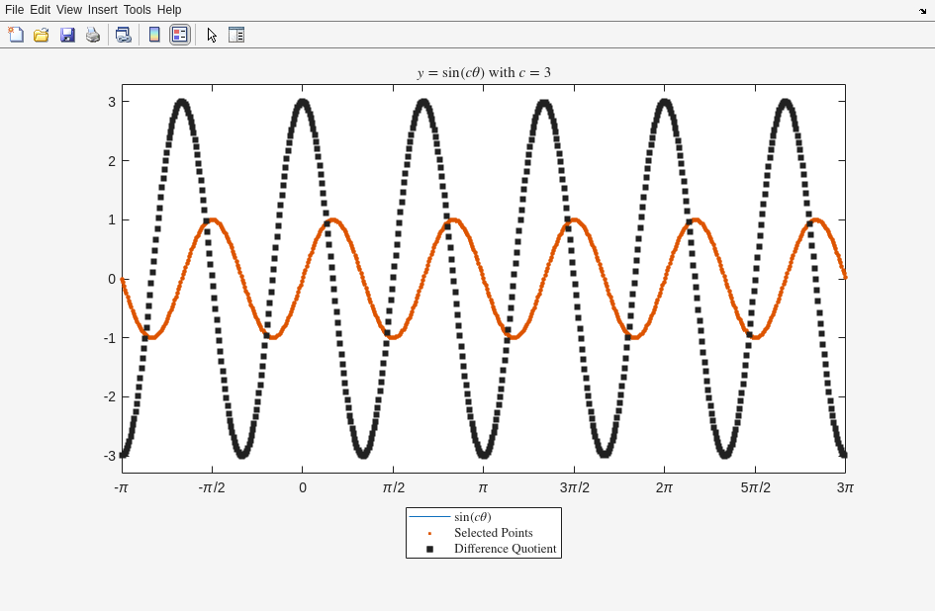The image size is (935, 611).
Task: Save the figure with the floppy disk icon
Action: click(67, 35)
